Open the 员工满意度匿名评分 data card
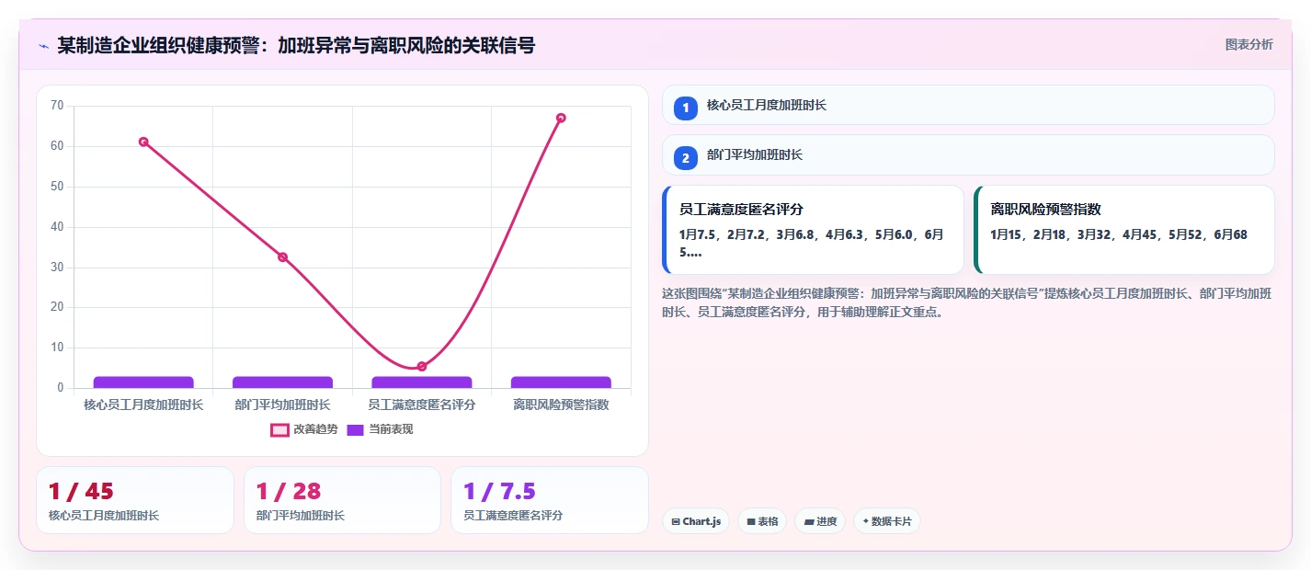Image resolution: width=1311 pixels, height=570 pixels. pyautogui.click(x=813, y=230)
